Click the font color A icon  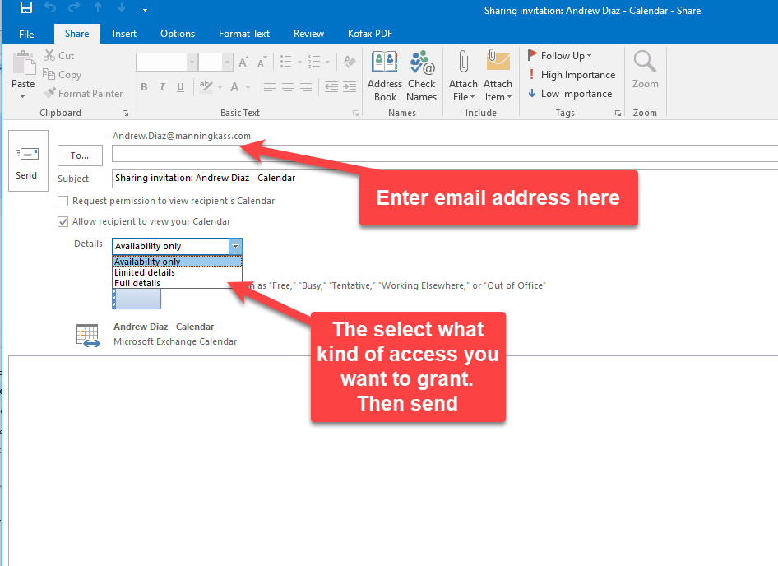point(234,87)
